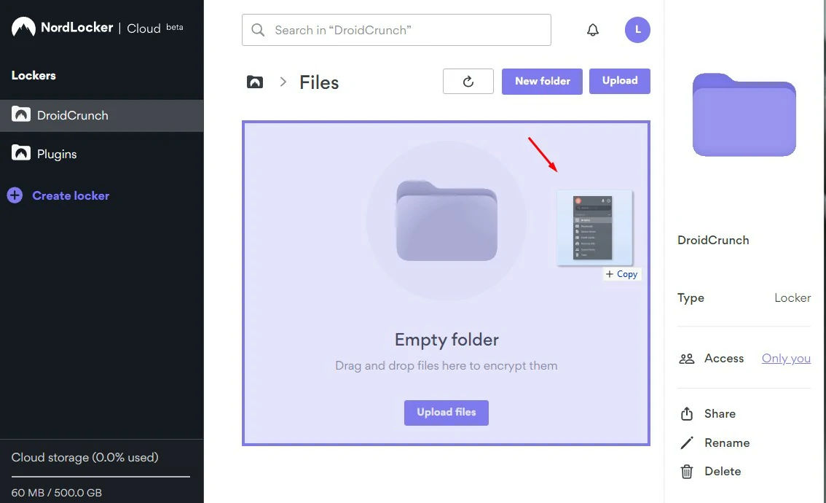Click the plus icon for Create locker
The height and width of the screenshot is (503, 826).
click(x=15, y=195)
